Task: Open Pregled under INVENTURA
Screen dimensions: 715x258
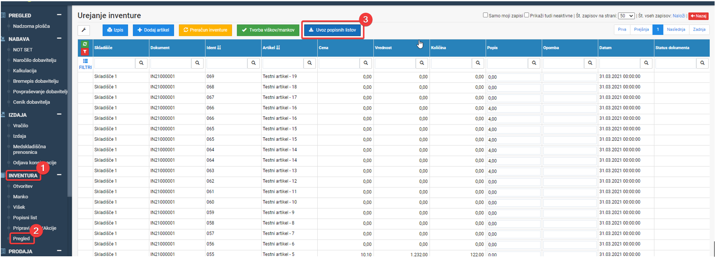Action: pos(21,238)
